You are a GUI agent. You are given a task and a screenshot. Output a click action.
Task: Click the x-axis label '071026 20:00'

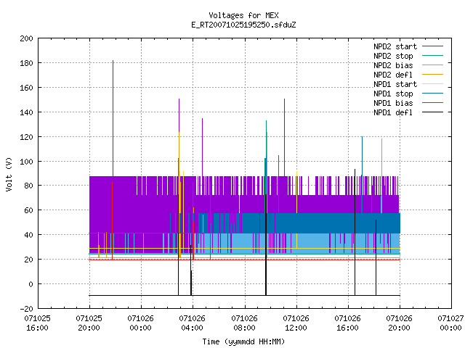tap(399, 323)
